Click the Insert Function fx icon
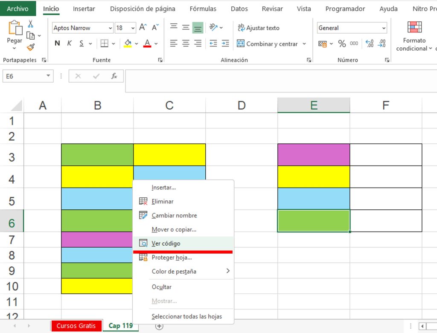The width and height of the screenshot is (437, 333). 114,76
